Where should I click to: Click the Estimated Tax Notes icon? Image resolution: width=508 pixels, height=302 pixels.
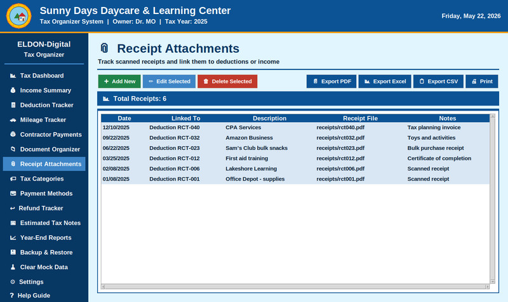pyautogui.click(x=13, y=223)
